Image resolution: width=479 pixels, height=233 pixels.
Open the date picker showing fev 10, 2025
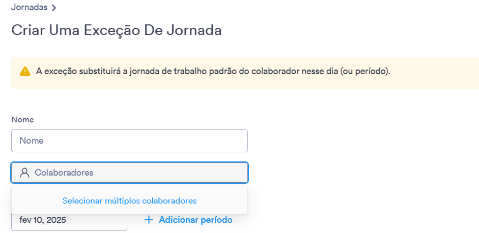(x=69, y=220)
